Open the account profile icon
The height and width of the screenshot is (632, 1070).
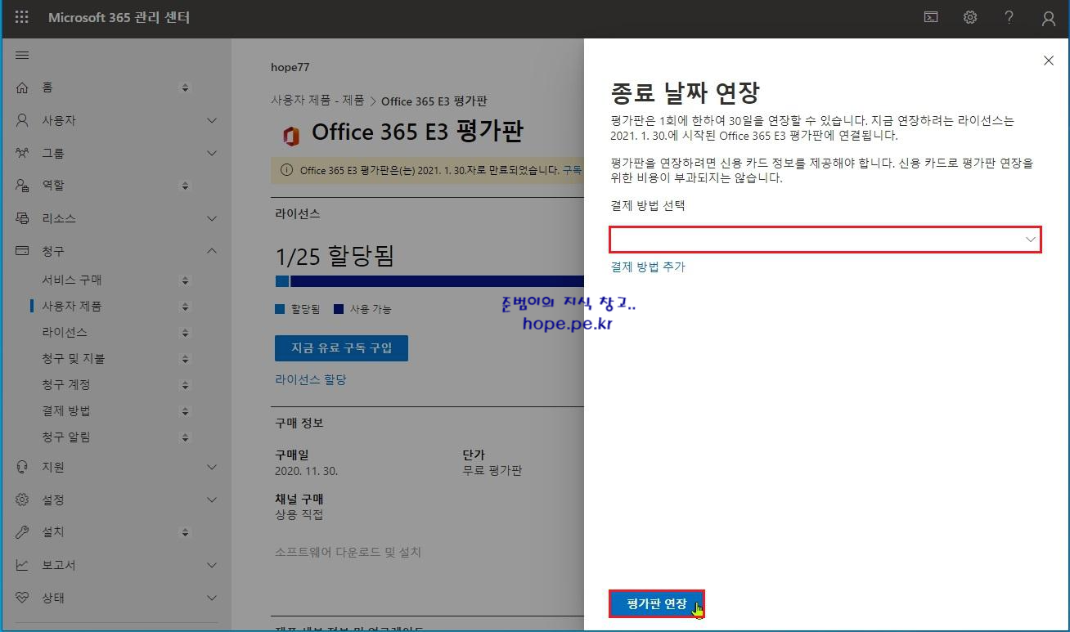coord(1049,18)
